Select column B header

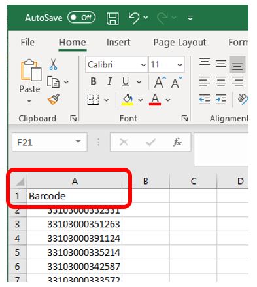click(146, 182)
